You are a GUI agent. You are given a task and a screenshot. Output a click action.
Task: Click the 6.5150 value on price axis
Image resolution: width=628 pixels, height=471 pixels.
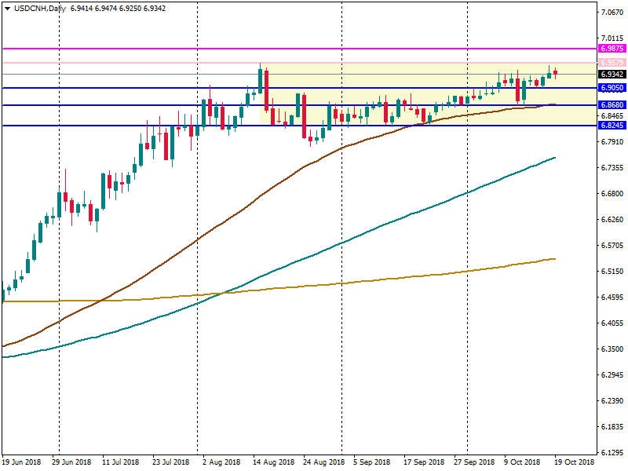612,272
